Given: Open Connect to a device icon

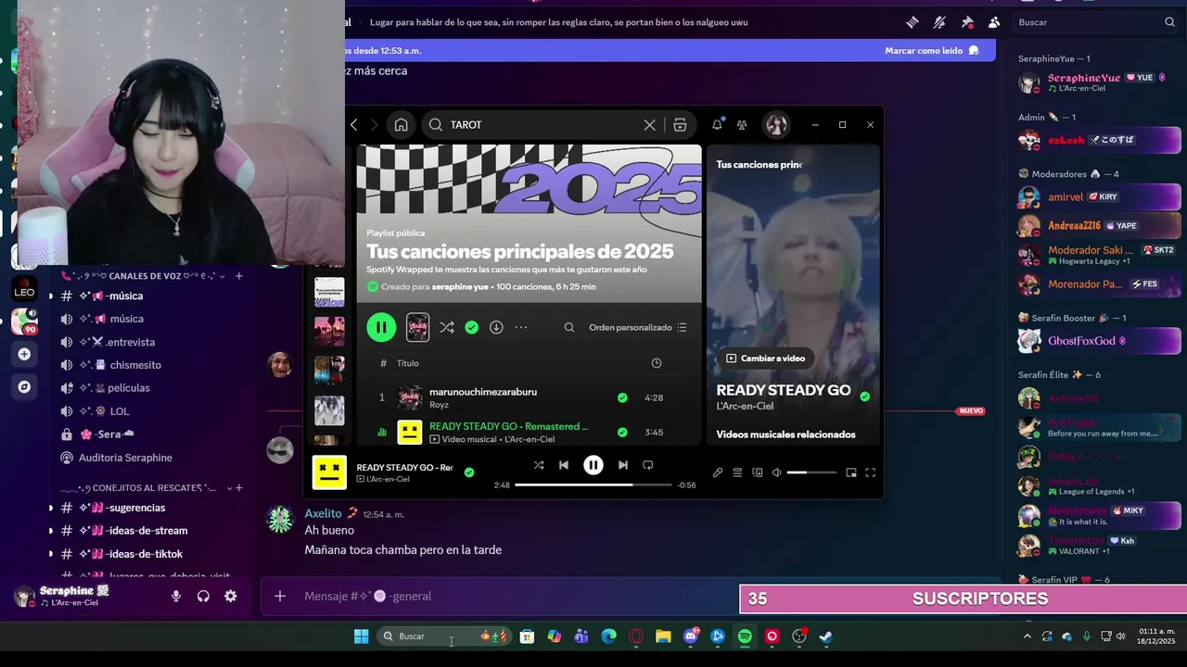Looking at the screenshot, I should pos(758,472).
